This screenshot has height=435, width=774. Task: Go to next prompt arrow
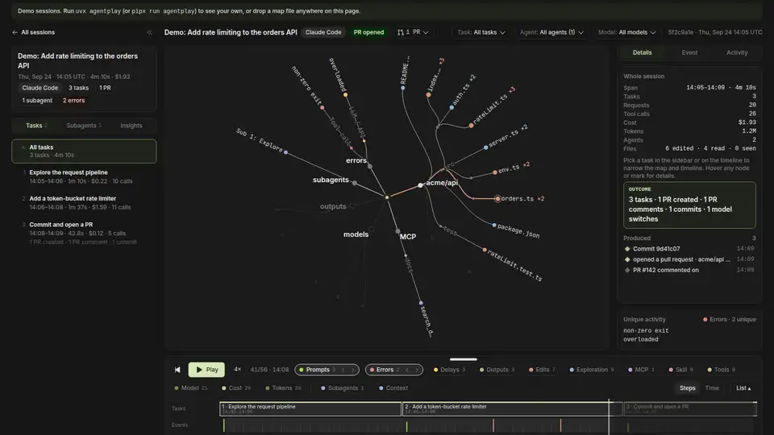(353, 370)
